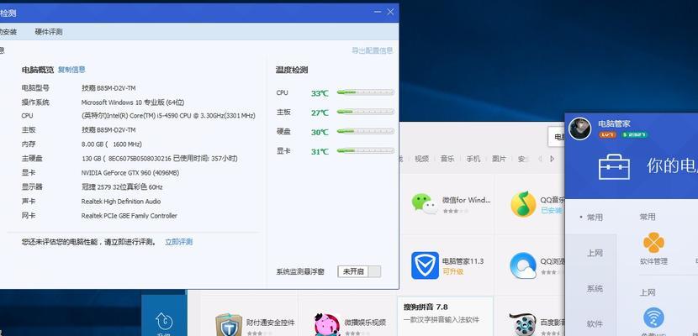Select the 图片 category tab
Viewport: 698px width, 336px height.
[499, 159]
